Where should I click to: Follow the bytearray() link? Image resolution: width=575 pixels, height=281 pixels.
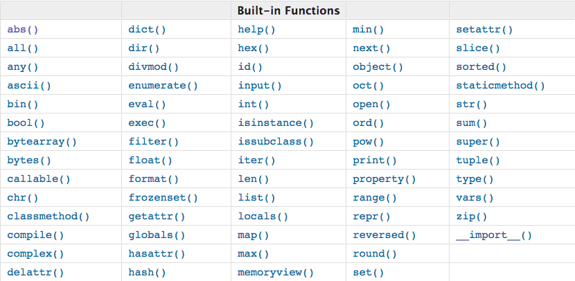click(42, 142)
